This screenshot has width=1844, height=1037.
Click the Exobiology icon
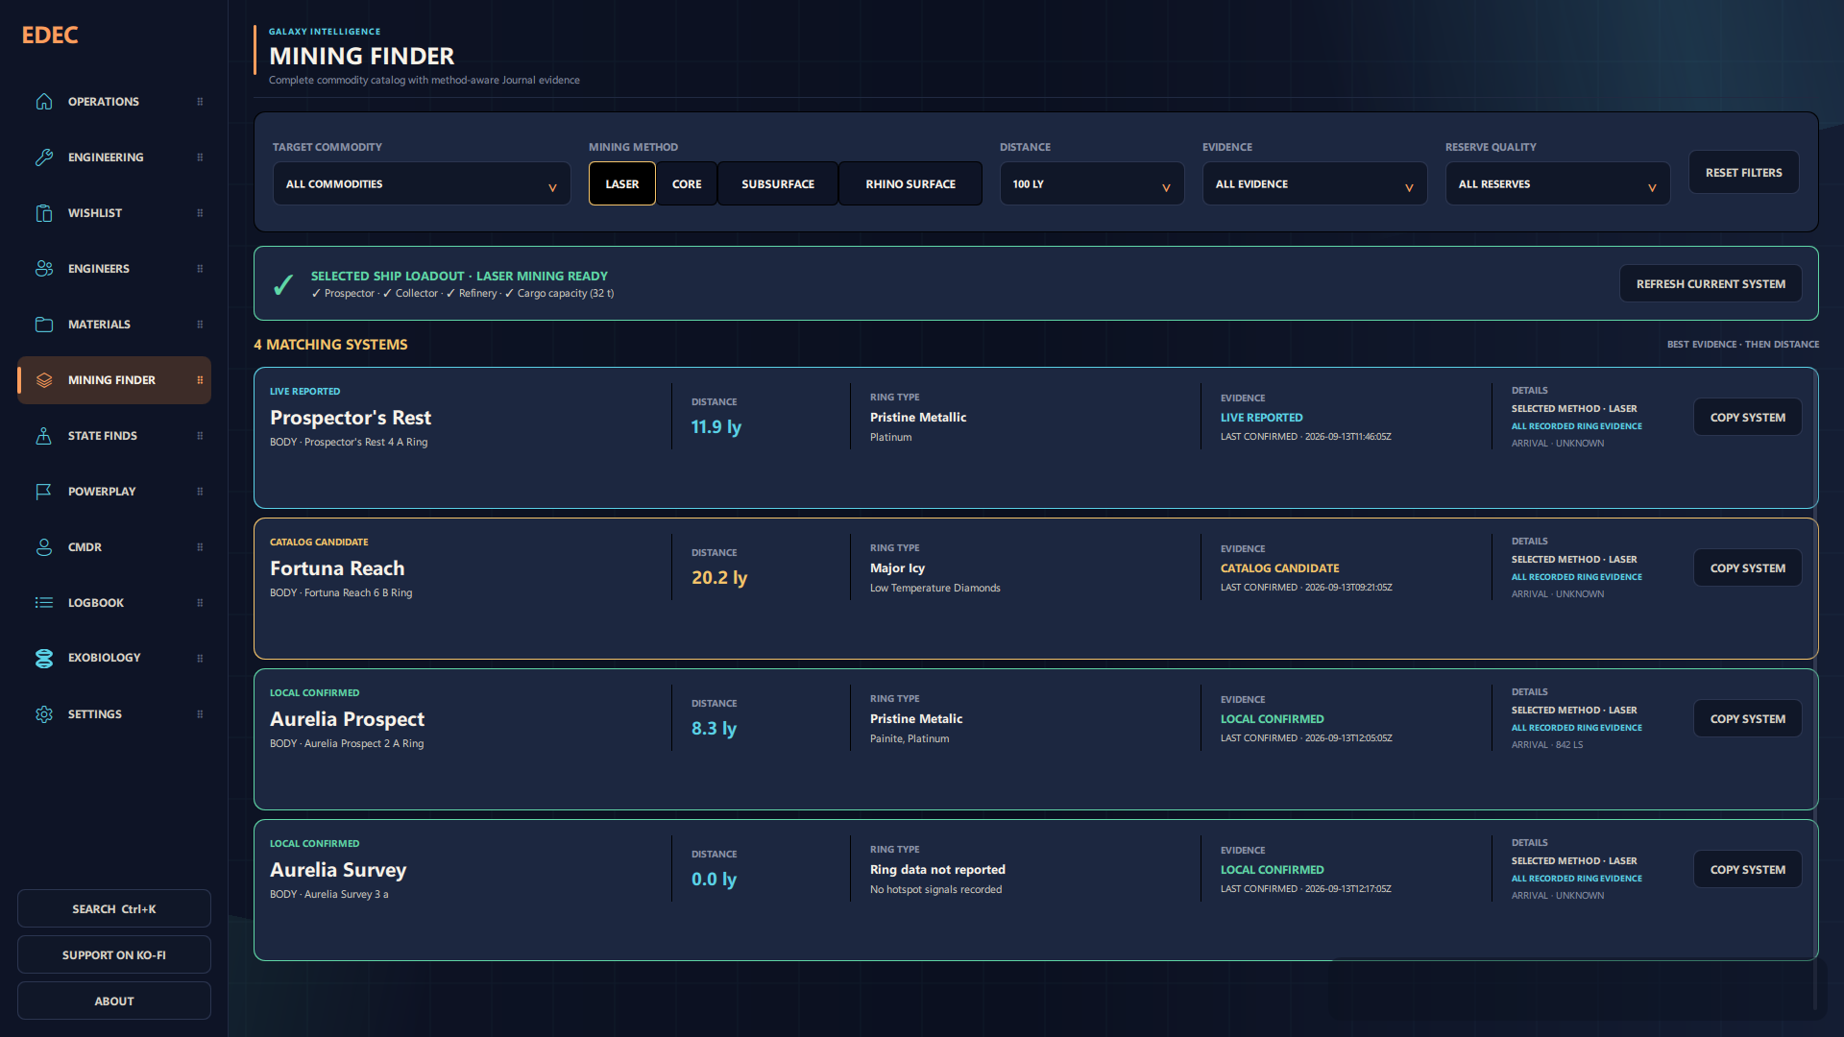coord(44,658)
